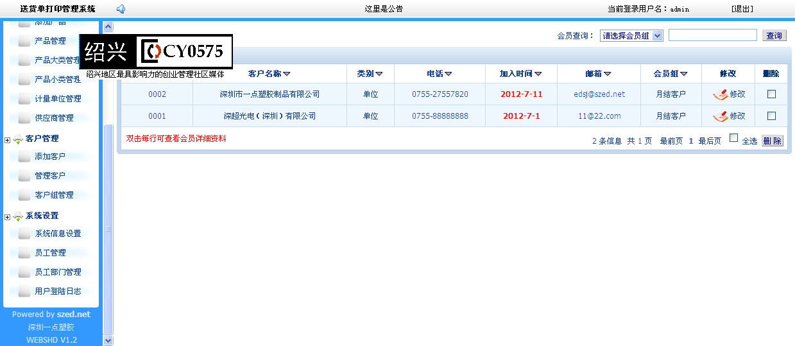Click the icon beside 产品小类管理 in sidebar
Viewport: 795px width, 346px height.
click(24, 80)
